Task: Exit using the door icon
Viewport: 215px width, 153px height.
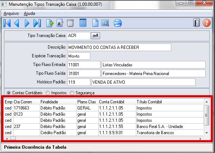Action: point(197,23)
